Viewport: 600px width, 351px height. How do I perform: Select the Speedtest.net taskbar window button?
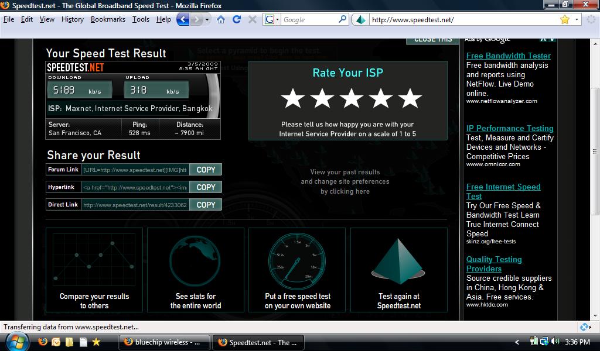tap(258, 342)
